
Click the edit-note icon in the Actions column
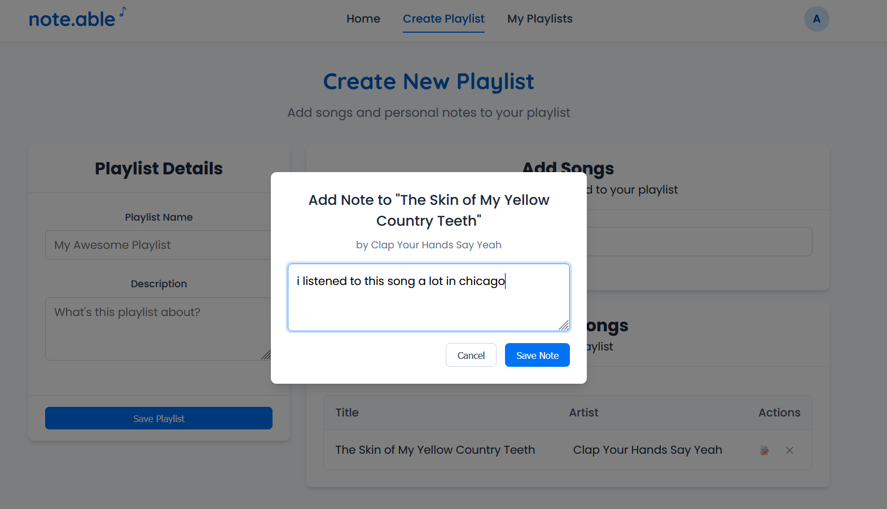(x=765, y=450)
